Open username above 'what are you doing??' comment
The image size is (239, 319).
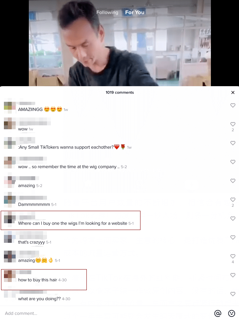pos(31,292)
